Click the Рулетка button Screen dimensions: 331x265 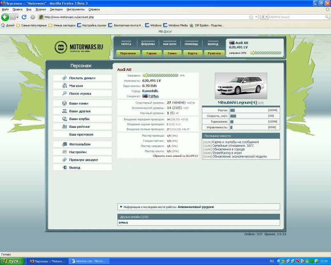point(214,53)
